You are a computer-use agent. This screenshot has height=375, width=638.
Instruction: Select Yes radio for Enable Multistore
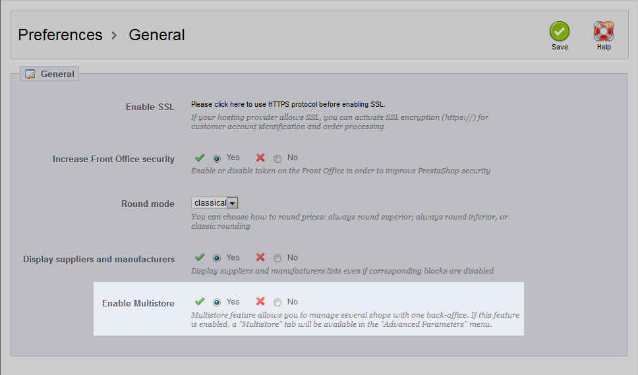[x=216, y=303]
